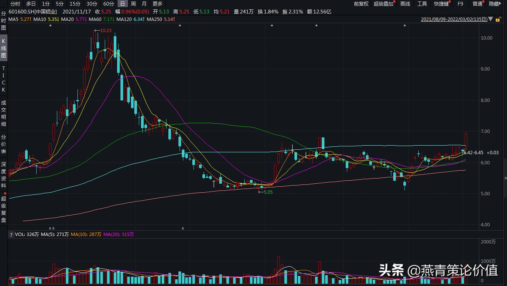This screenshot has width=507, height=286.
Task: Open the 深度资料 sidebar panel
Action: coord(4,174)
